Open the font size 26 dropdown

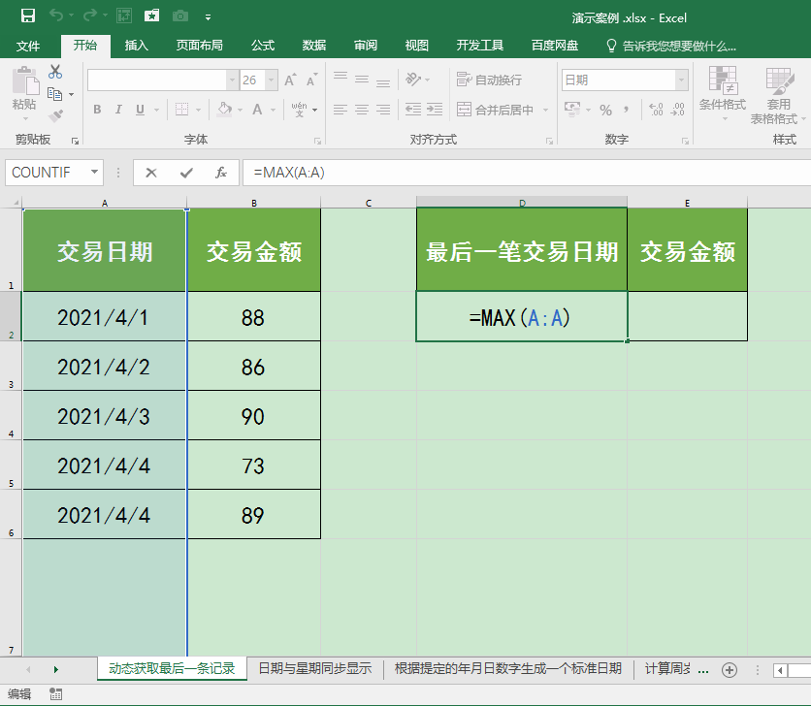click(272, 80)
